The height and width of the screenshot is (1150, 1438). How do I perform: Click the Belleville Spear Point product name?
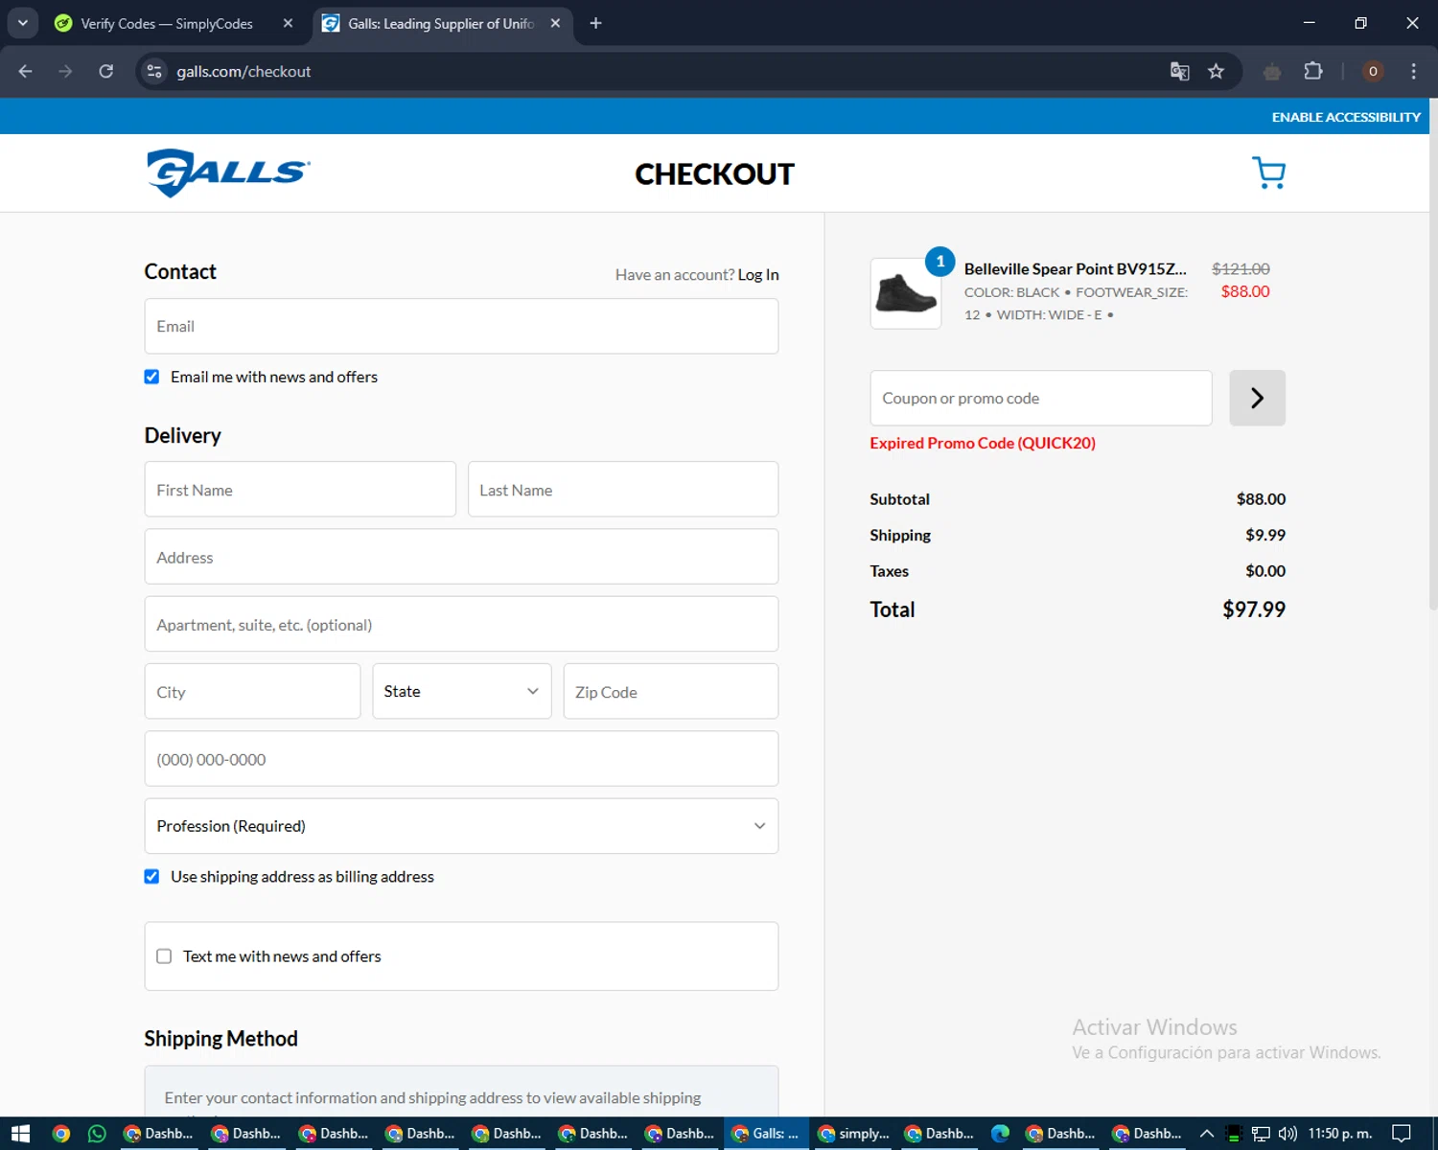pyautogui.click(x=1075, y=269)
